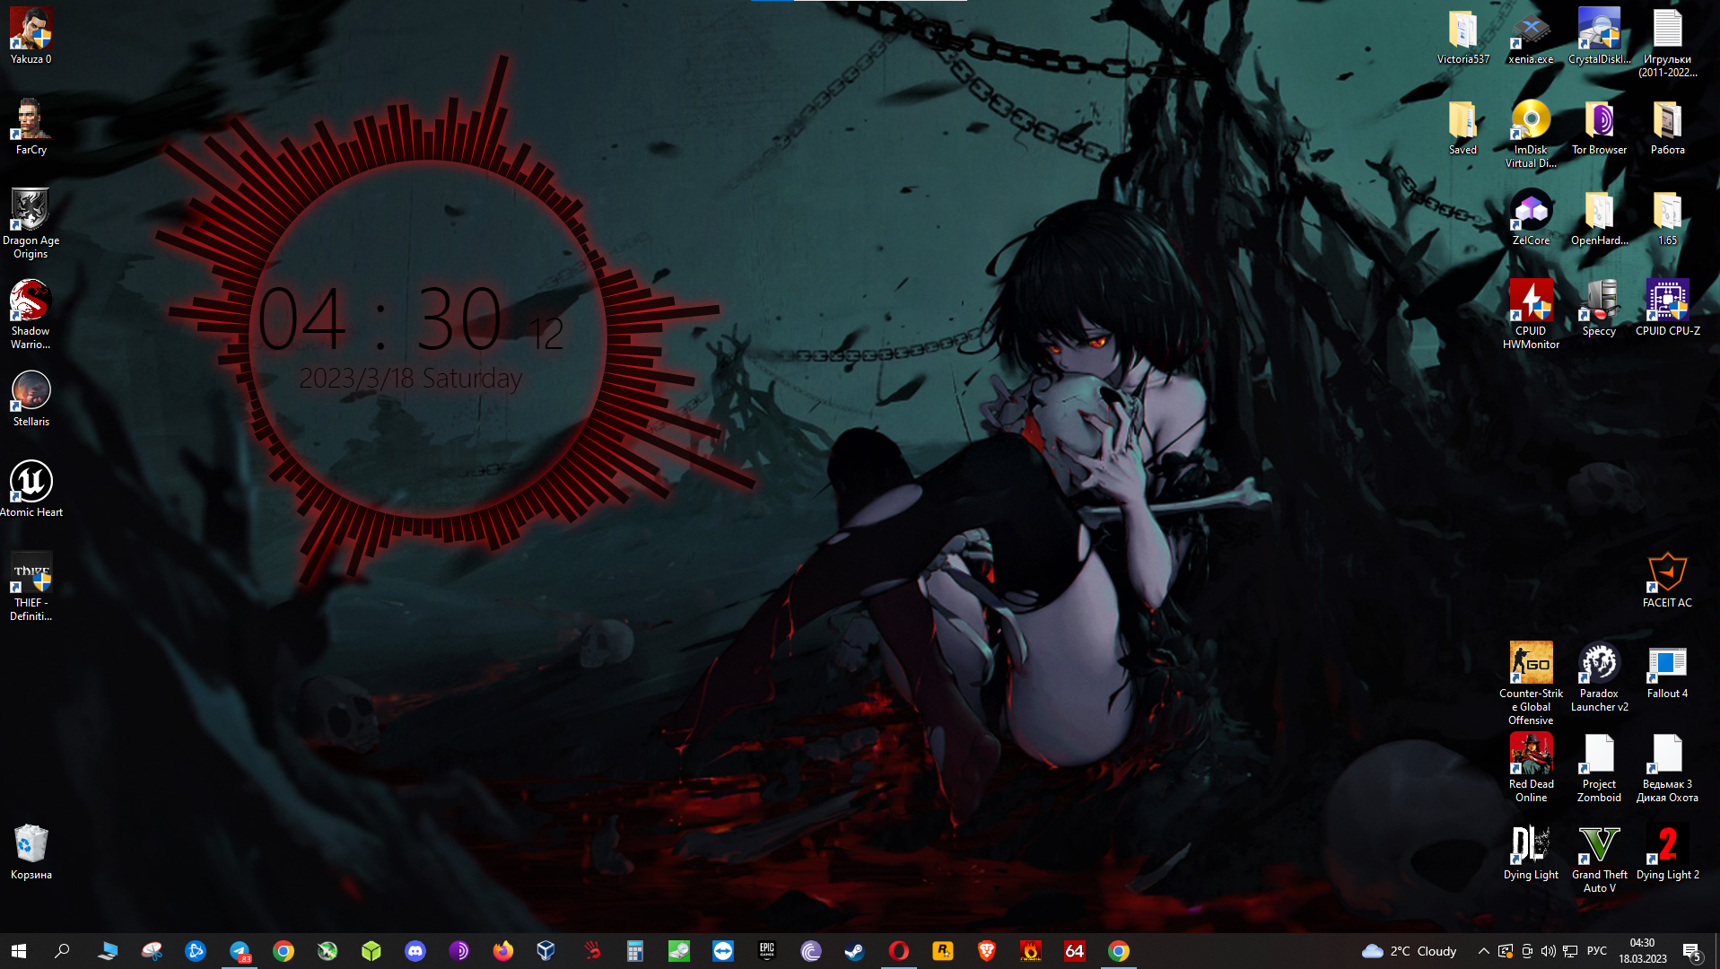Select the CPUID CPU-Z shortcut

click(1667, 309)
